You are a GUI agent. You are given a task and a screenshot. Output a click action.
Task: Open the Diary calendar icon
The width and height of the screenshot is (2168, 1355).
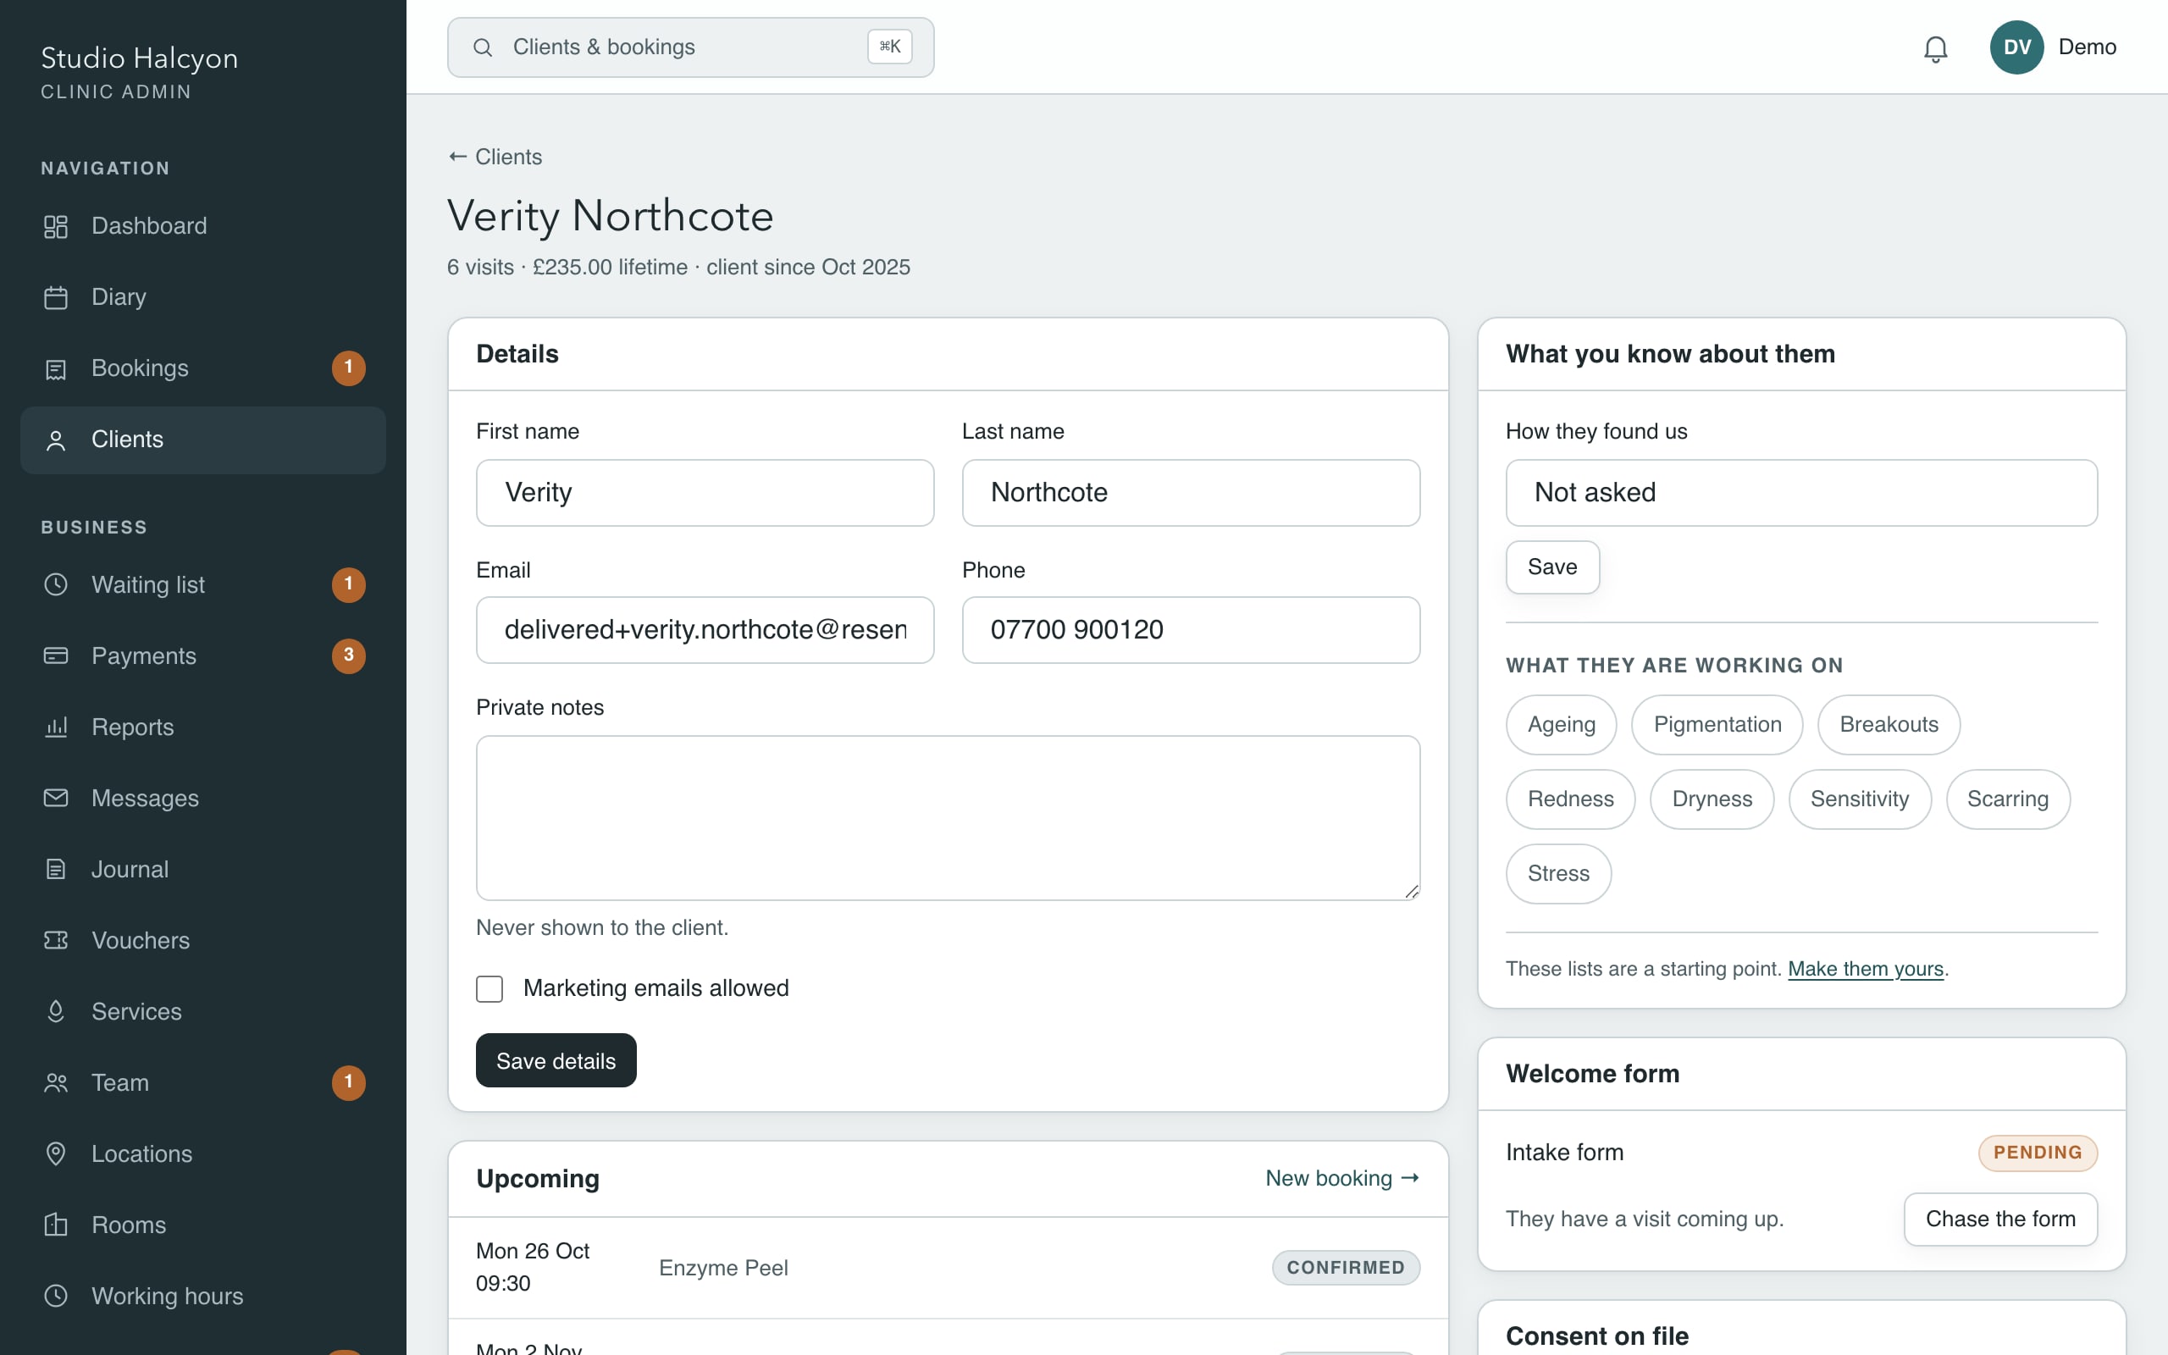coord(56,296)
